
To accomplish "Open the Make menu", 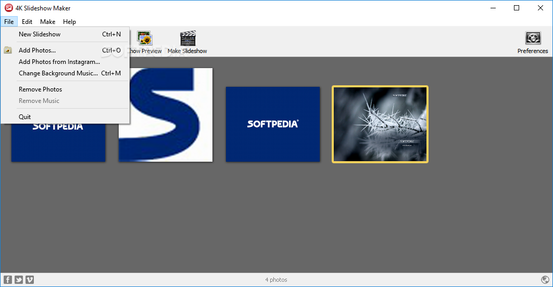I will pos(47,21).
